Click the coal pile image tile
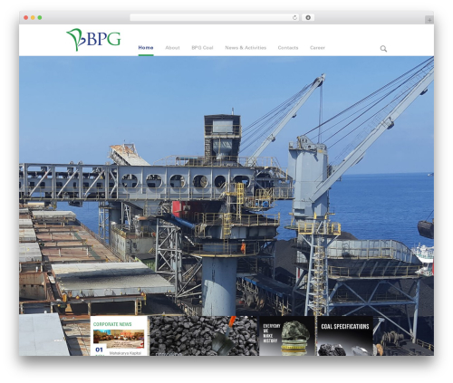The width and height of the screenshot is (453, 383). click(x=204, y=336)
